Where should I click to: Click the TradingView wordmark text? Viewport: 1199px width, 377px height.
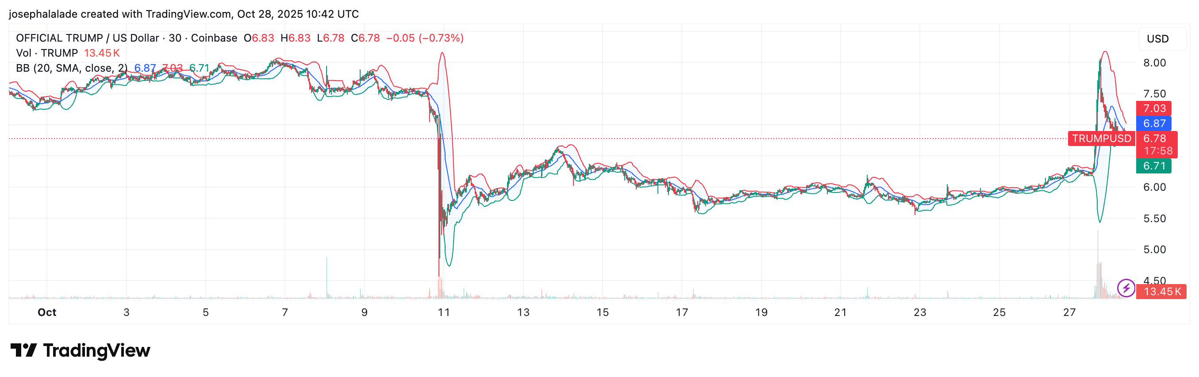96,350
